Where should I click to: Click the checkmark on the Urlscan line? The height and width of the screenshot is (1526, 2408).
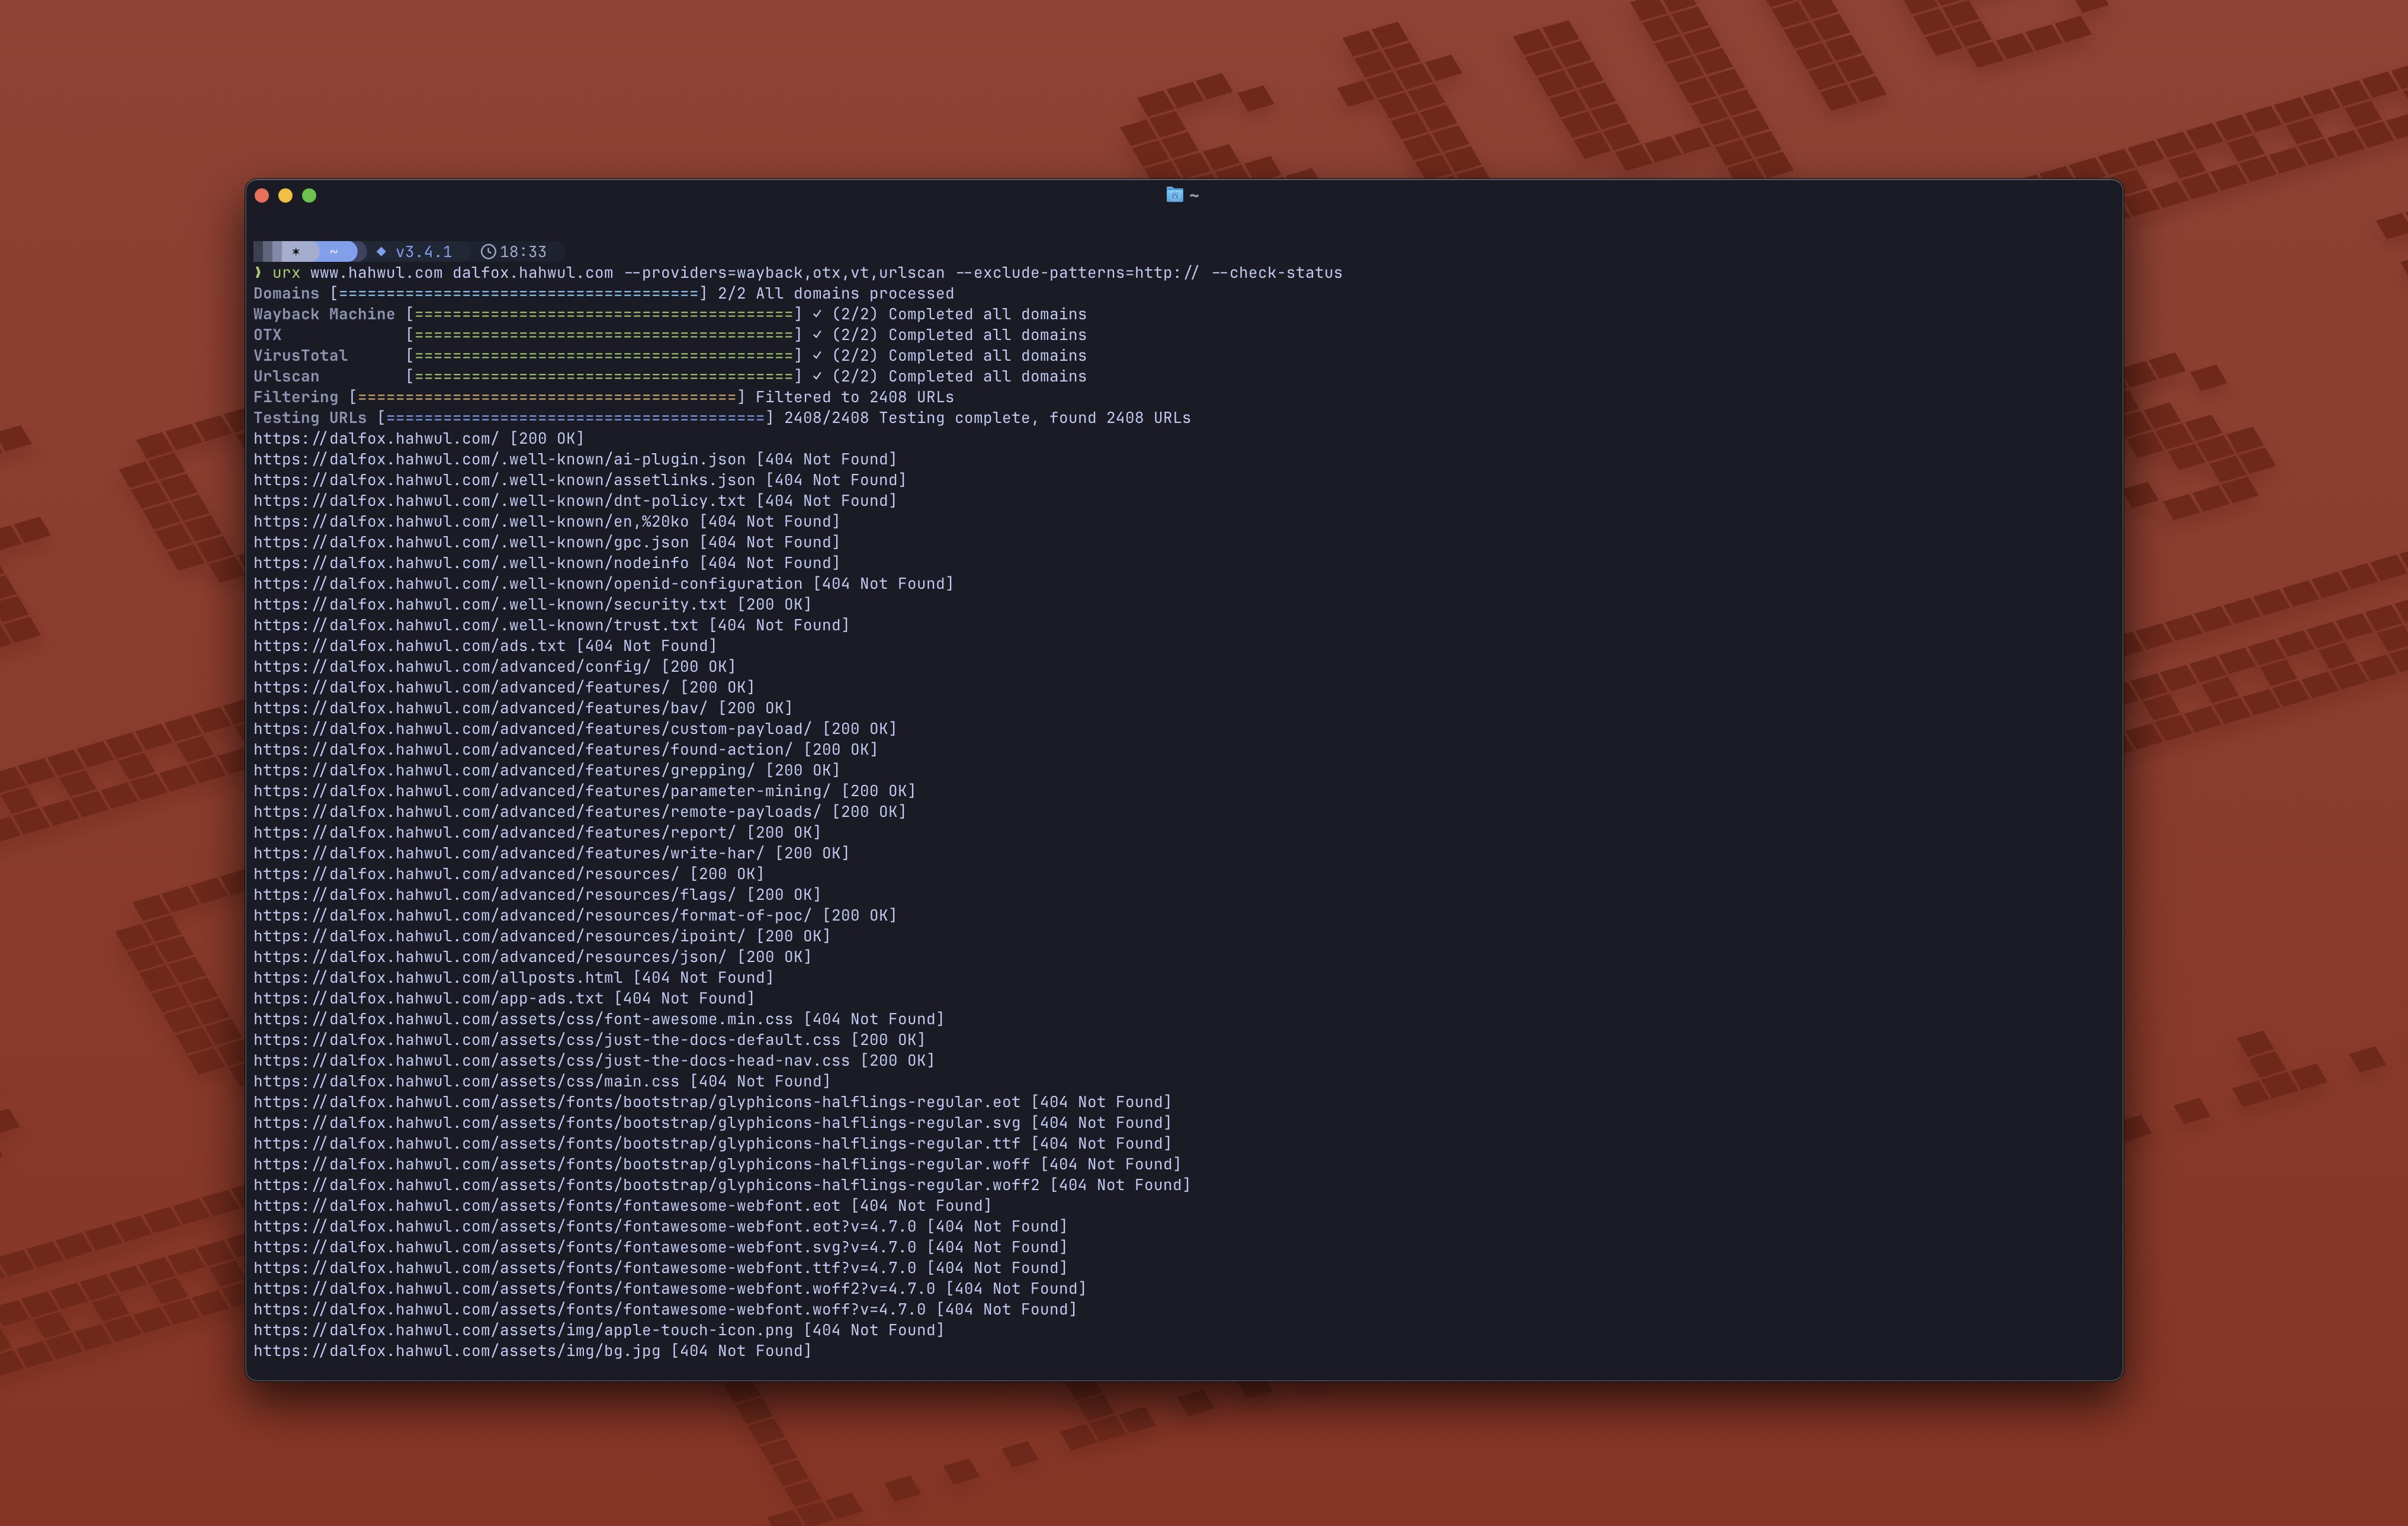click(817, 376)
